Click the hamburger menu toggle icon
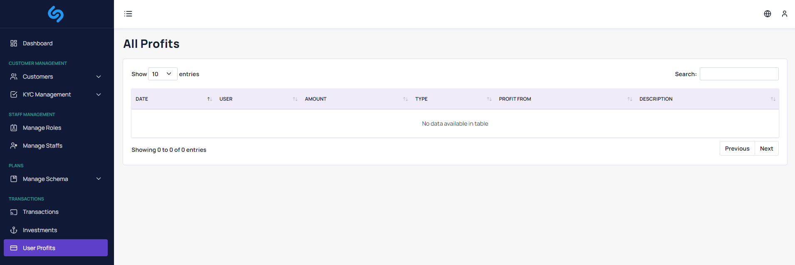Viewport: 795px width, 265px height. 128,14
